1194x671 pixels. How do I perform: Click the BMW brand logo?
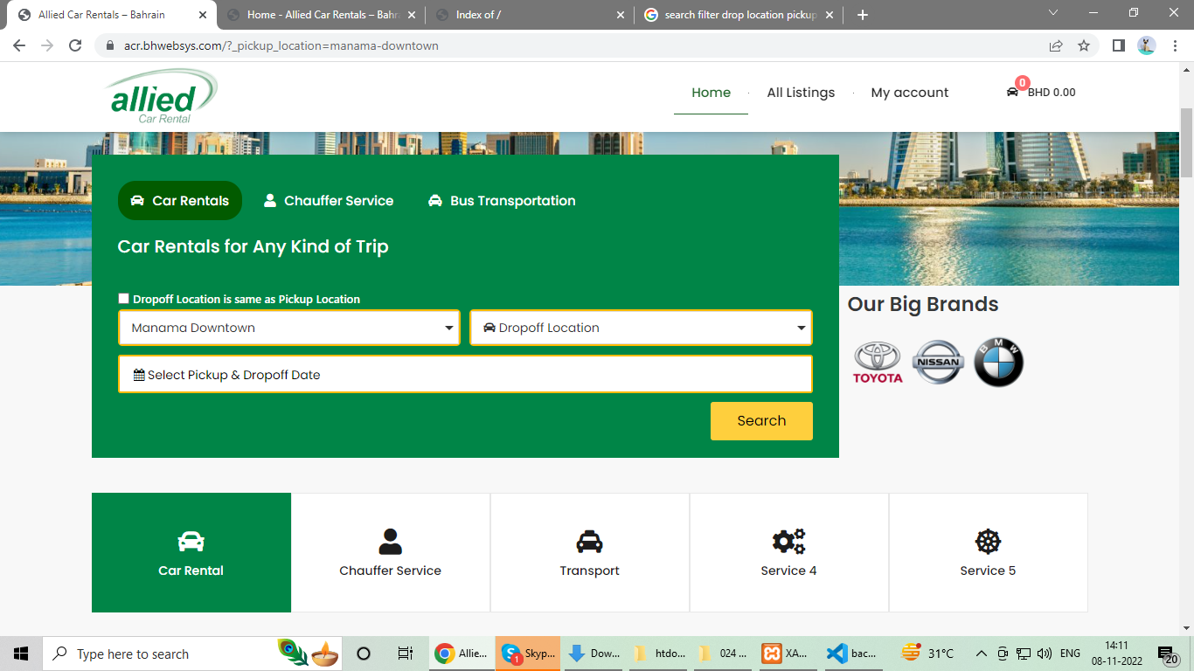click(998, 362)
